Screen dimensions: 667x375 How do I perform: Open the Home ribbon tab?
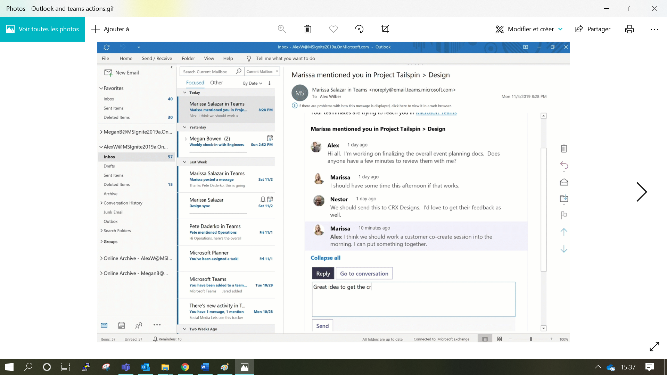(x=126, y=58)
